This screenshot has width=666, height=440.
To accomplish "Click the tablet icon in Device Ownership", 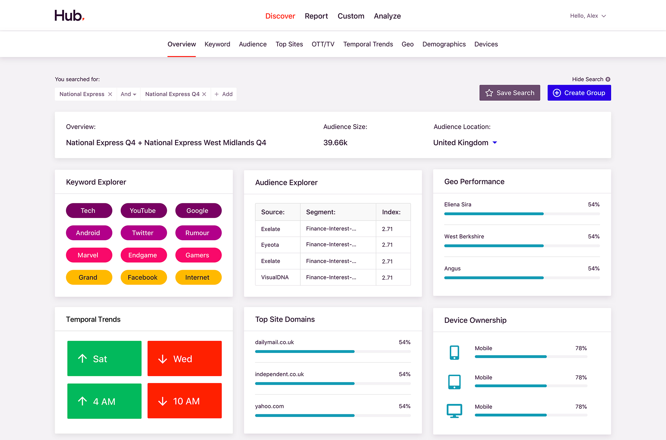I will pyautogui.click(x=454, y=382).
